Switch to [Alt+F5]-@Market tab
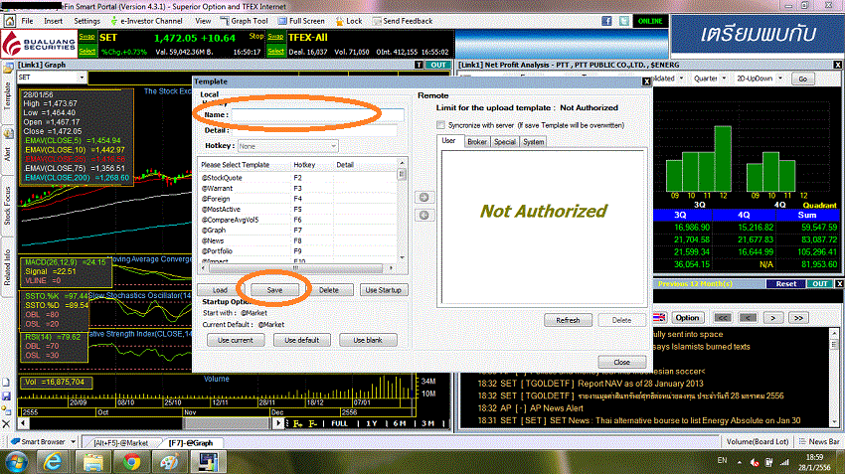Image resolution: width=845 pixels, height=474 pixels. (x=120, y=443)
